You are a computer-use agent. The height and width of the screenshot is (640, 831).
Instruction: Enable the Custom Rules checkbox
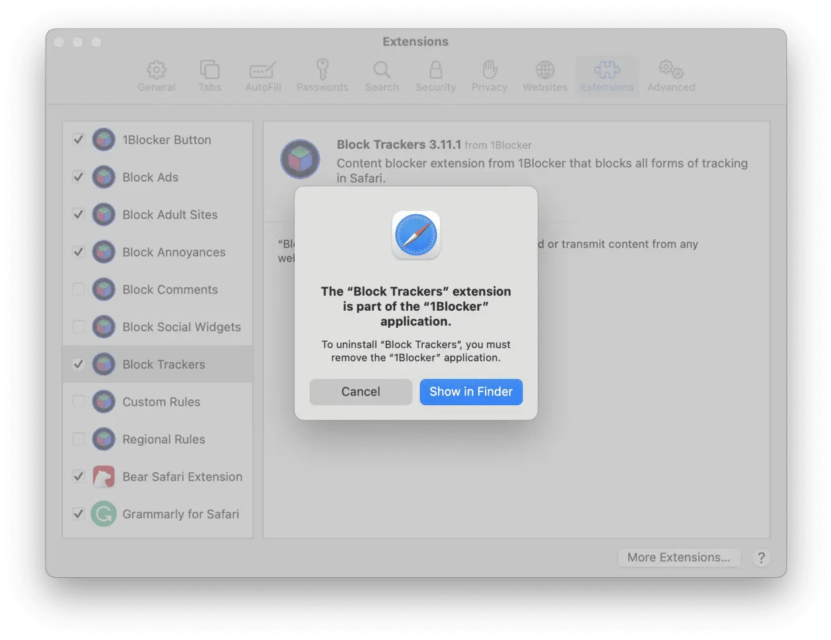79,402
